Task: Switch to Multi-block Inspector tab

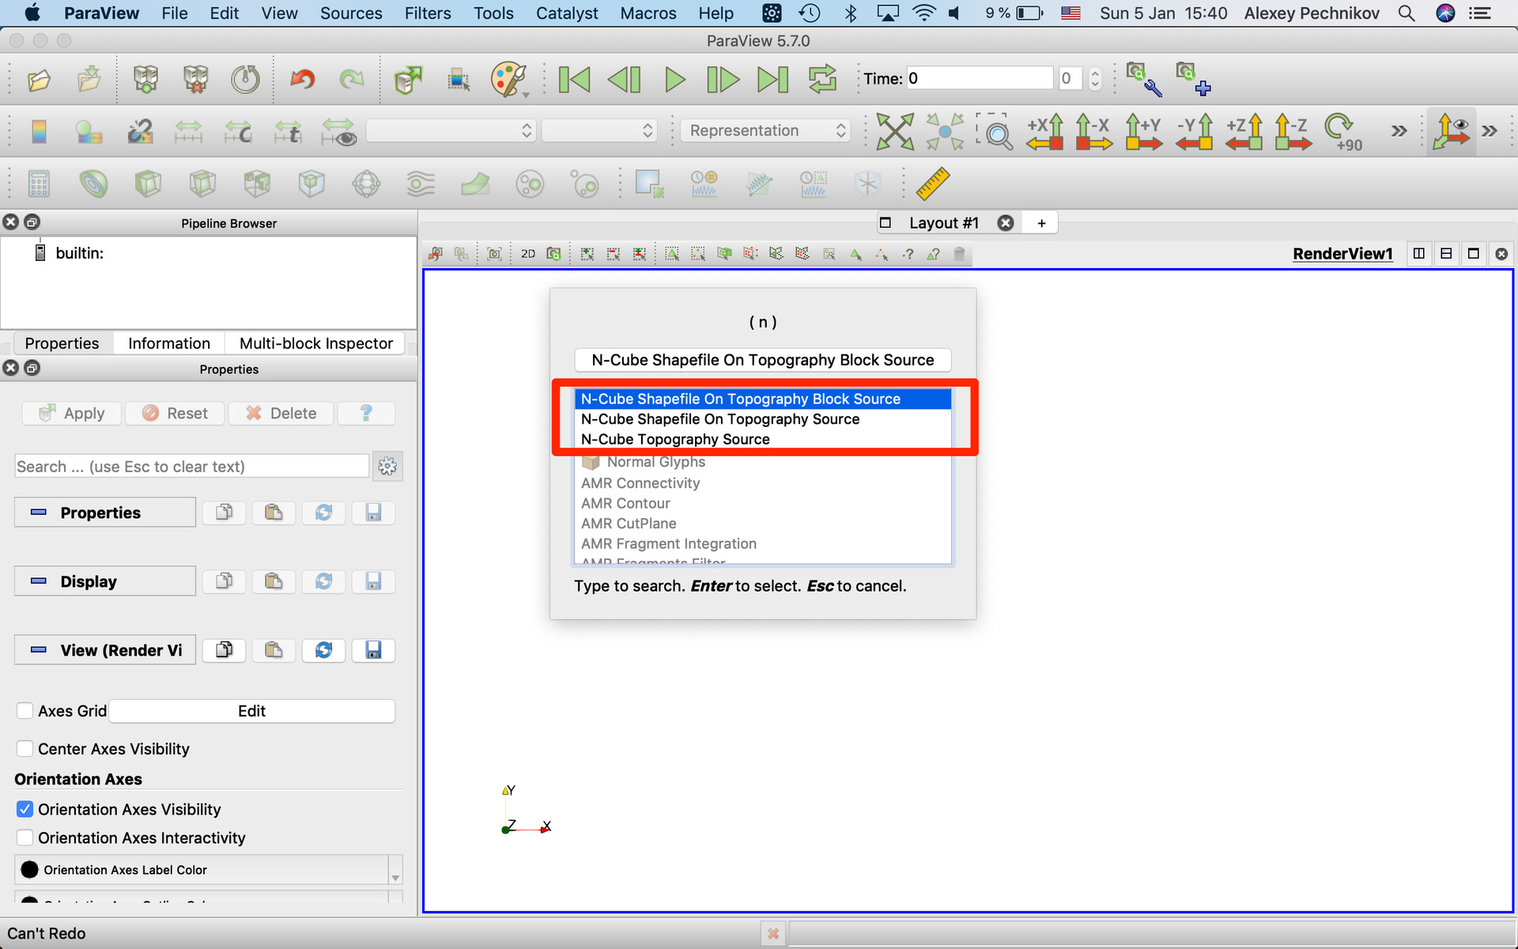Action: pyautogui.click(x=315, y=343)
